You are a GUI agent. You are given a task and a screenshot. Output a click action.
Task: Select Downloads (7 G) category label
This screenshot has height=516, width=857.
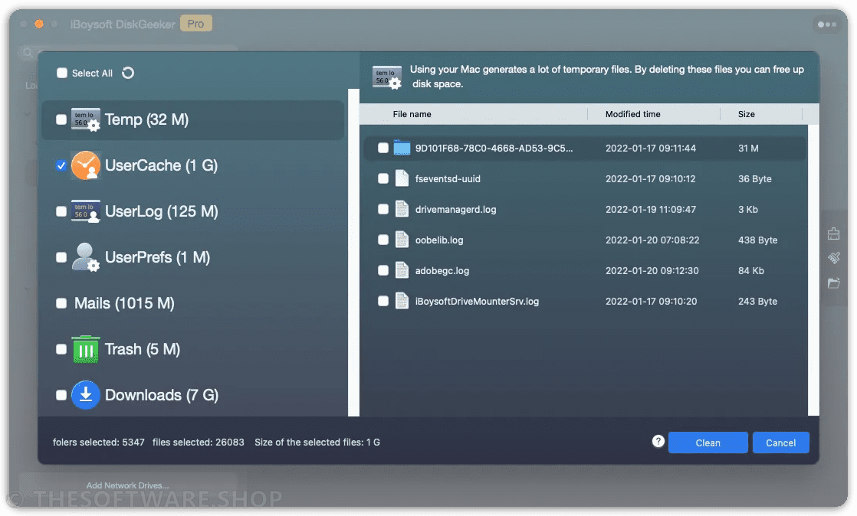click(x=161, y=395)
